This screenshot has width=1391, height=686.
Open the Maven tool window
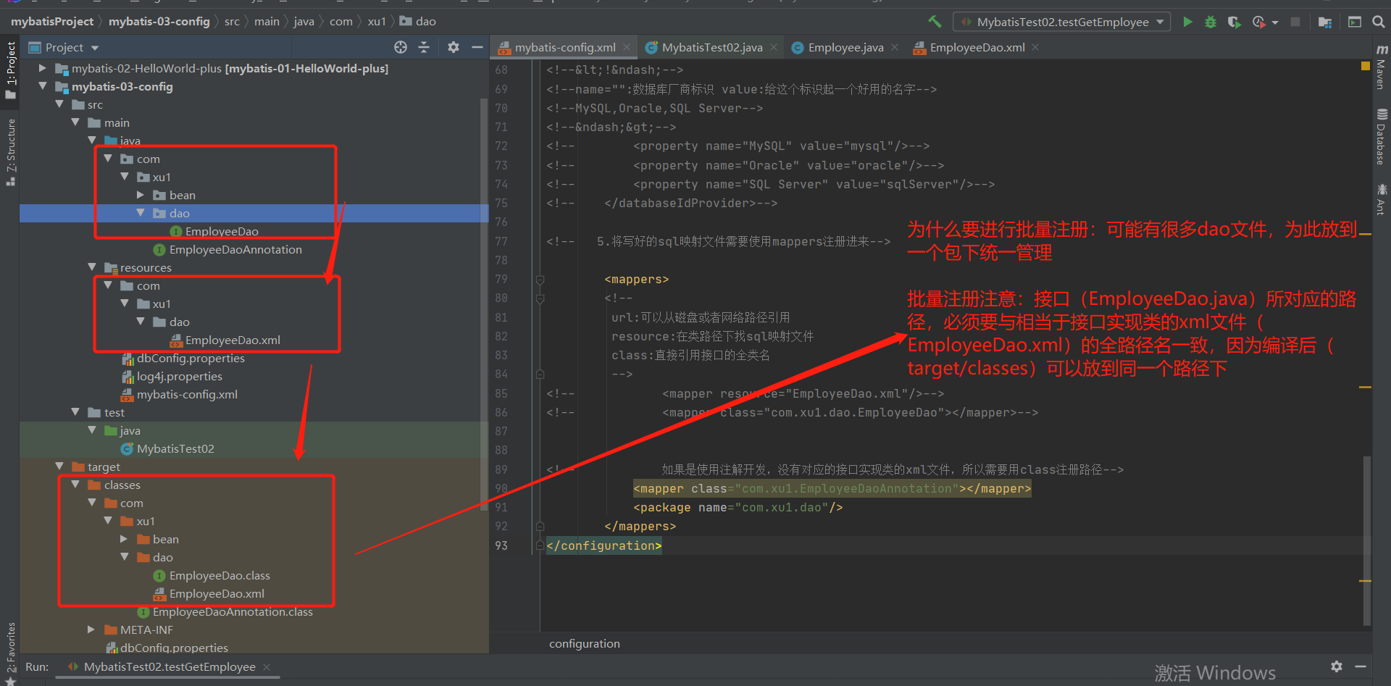coord(1382,67)
